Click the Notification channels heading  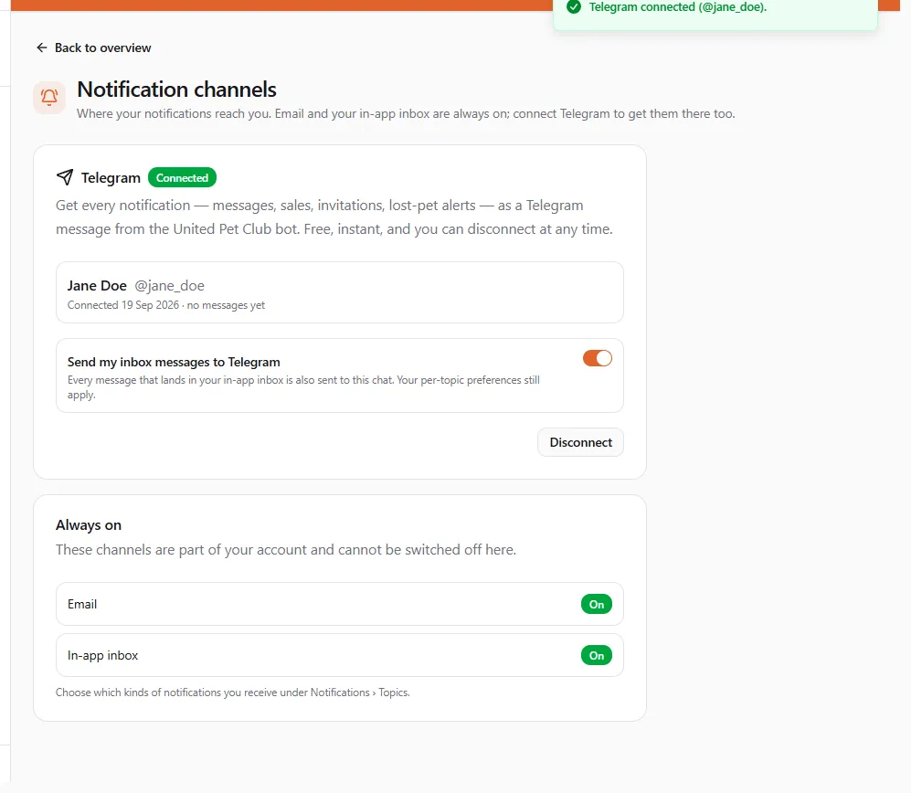click(x=176, y=90)
